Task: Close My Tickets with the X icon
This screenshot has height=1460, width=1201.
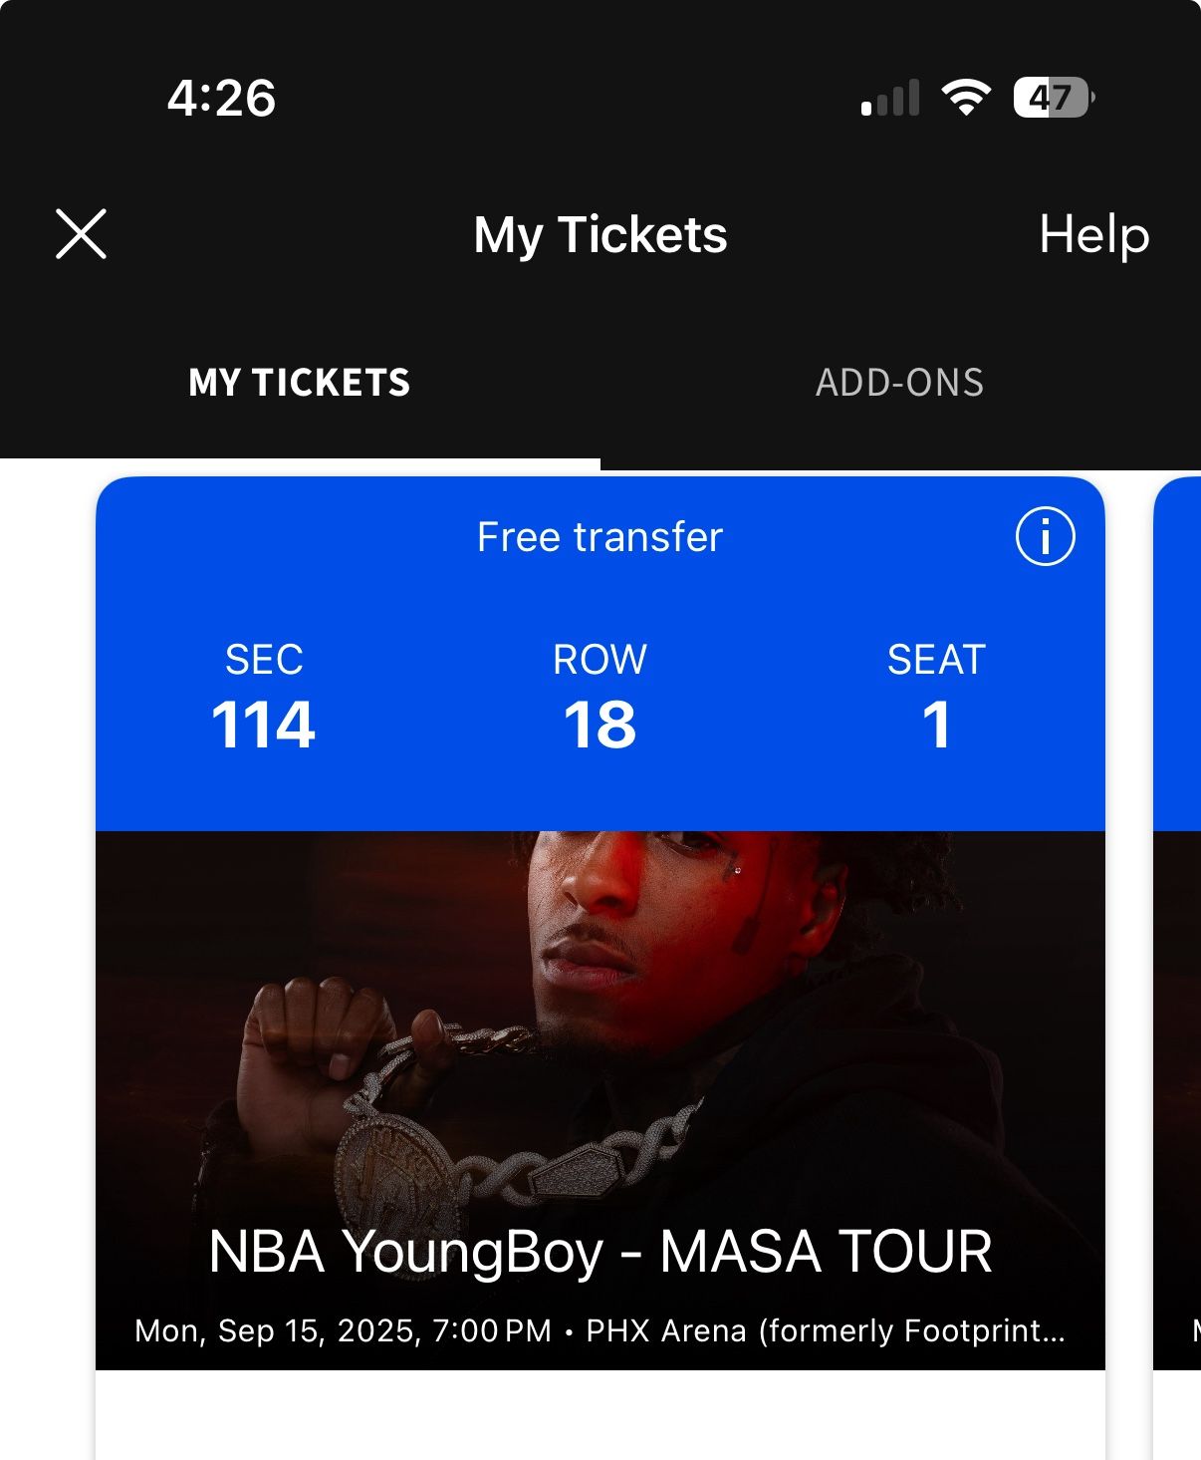Action: click(81, 234)
